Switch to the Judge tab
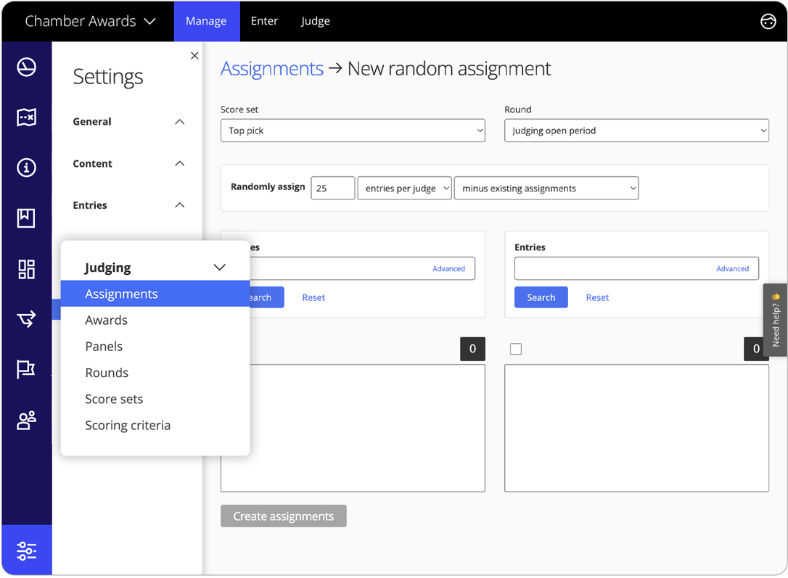This screenshot has width=788, height=578. 316,21
